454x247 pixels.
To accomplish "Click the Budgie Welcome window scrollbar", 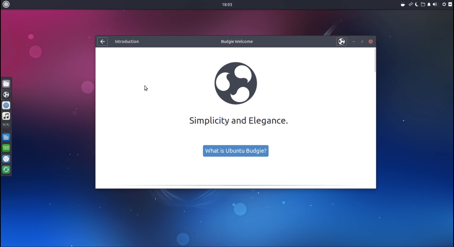I will coord(375,60).
